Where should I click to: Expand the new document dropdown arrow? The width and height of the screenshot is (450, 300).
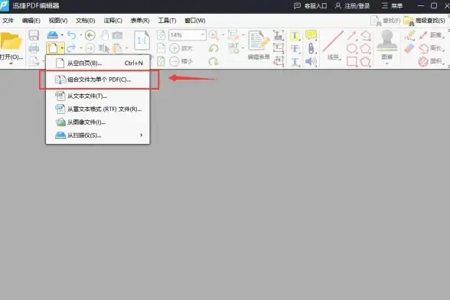62,48
